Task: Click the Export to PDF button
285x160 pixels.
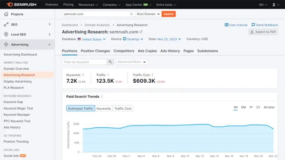Action: [263, 32]
